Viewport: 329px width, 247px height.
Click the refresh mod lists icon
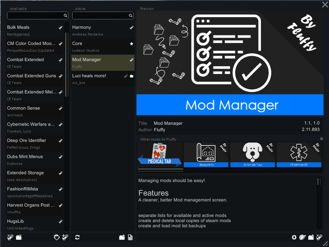(77, 237)
